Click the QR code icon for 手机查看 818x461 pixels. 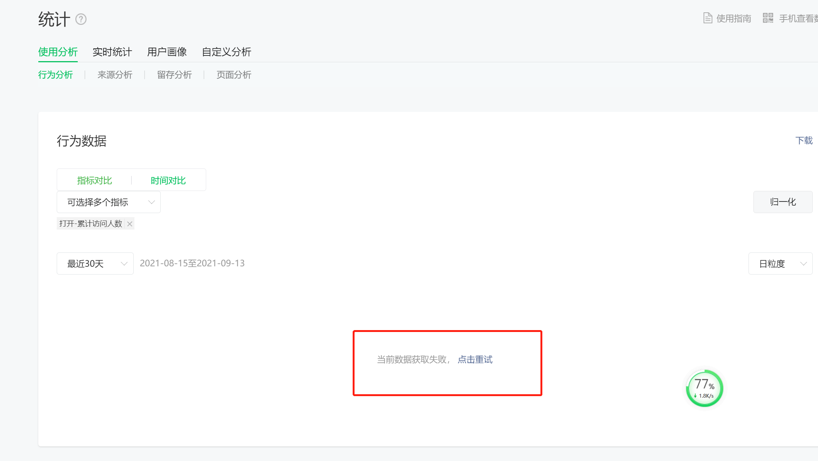pyautogui.click(x=768, y=18)
